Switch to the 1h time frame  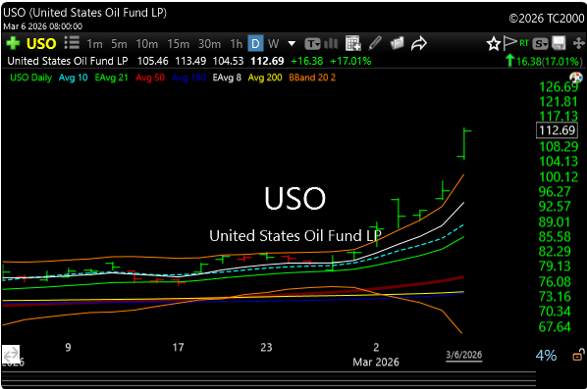[x=237, y=44]
